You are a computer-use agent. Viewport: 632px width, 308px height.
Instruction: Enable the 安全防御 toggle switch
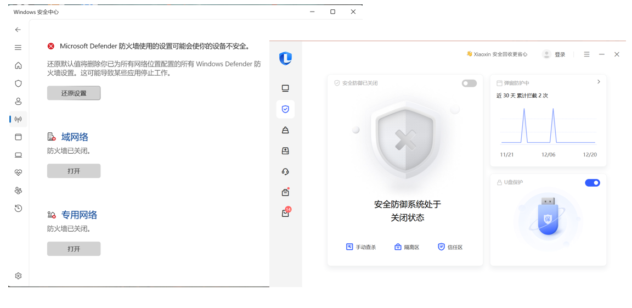[469, 83]
